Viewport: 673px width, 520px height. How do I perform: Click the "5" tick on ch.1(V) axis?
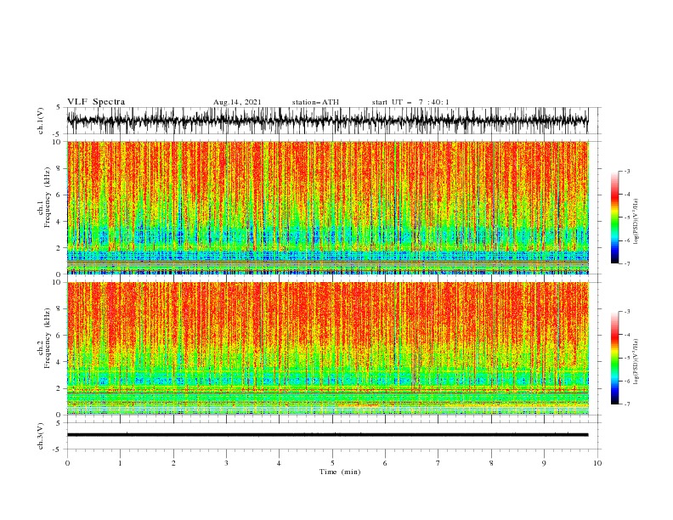click(x=59, y=107)
